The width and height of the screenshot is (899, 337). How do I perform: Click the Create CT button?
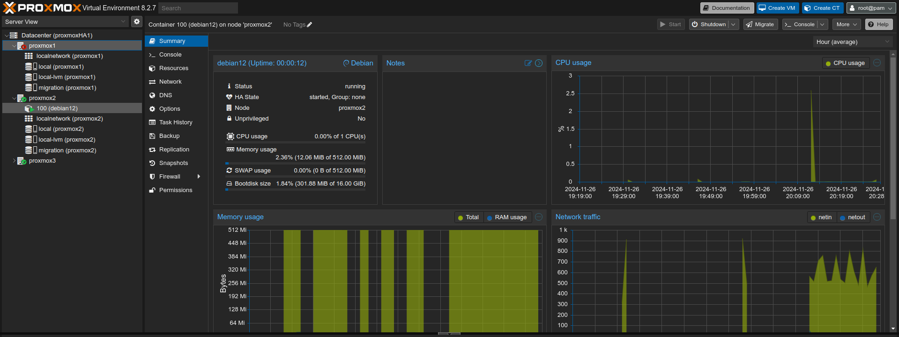[x=822, y=8]
